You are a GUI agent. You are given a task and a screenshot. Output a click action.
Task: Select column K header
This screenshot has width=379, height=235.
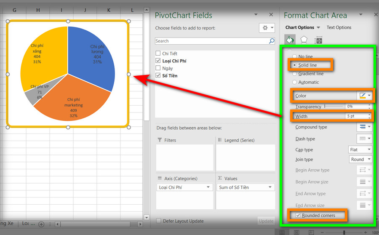(109, 10)
